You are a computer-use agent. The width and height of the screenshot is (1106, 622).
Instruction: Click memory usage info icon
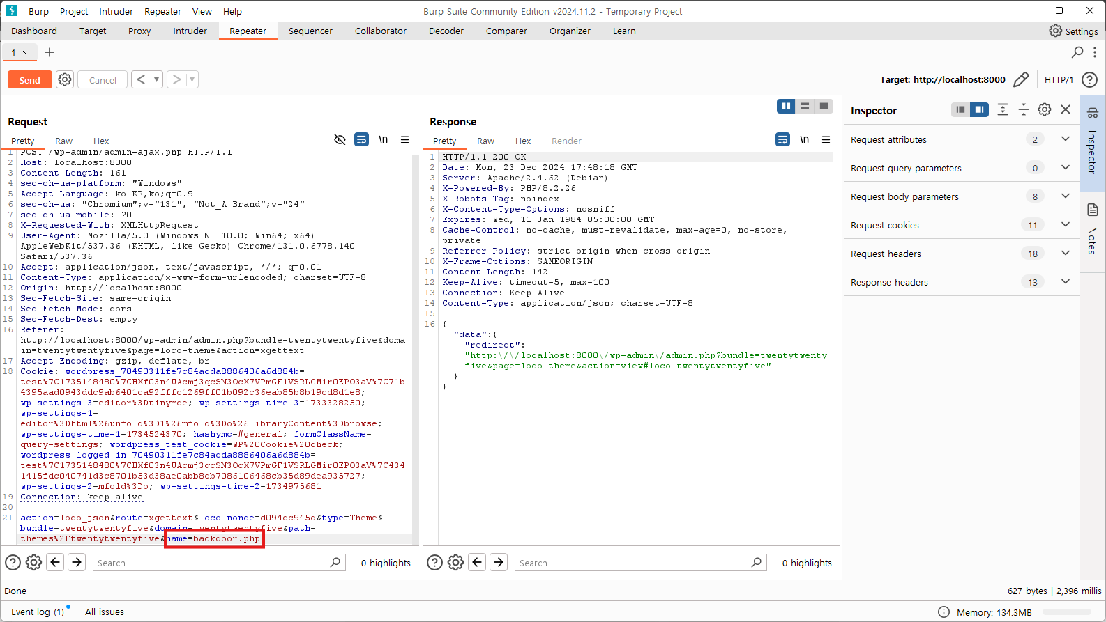click(944, 612)
